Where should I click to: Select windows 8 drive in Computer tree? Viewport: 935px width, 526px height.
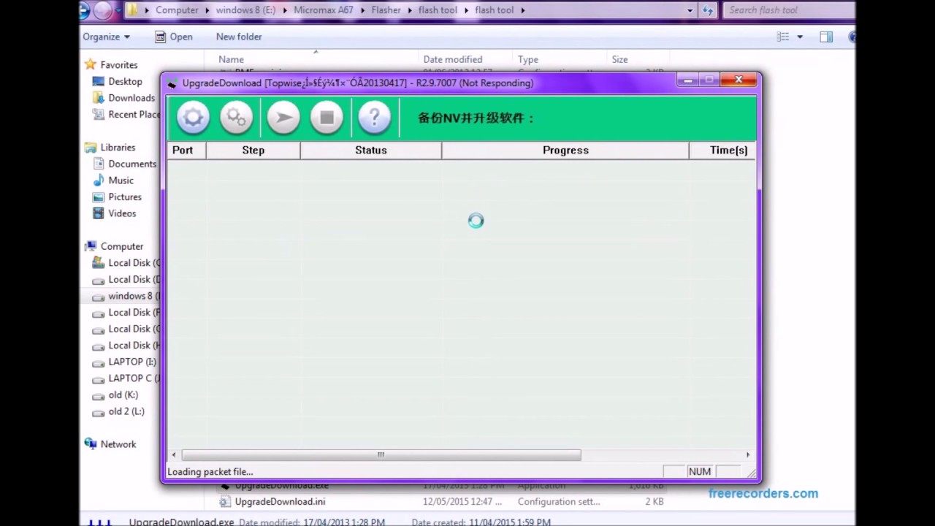click(x=129, y=296)
